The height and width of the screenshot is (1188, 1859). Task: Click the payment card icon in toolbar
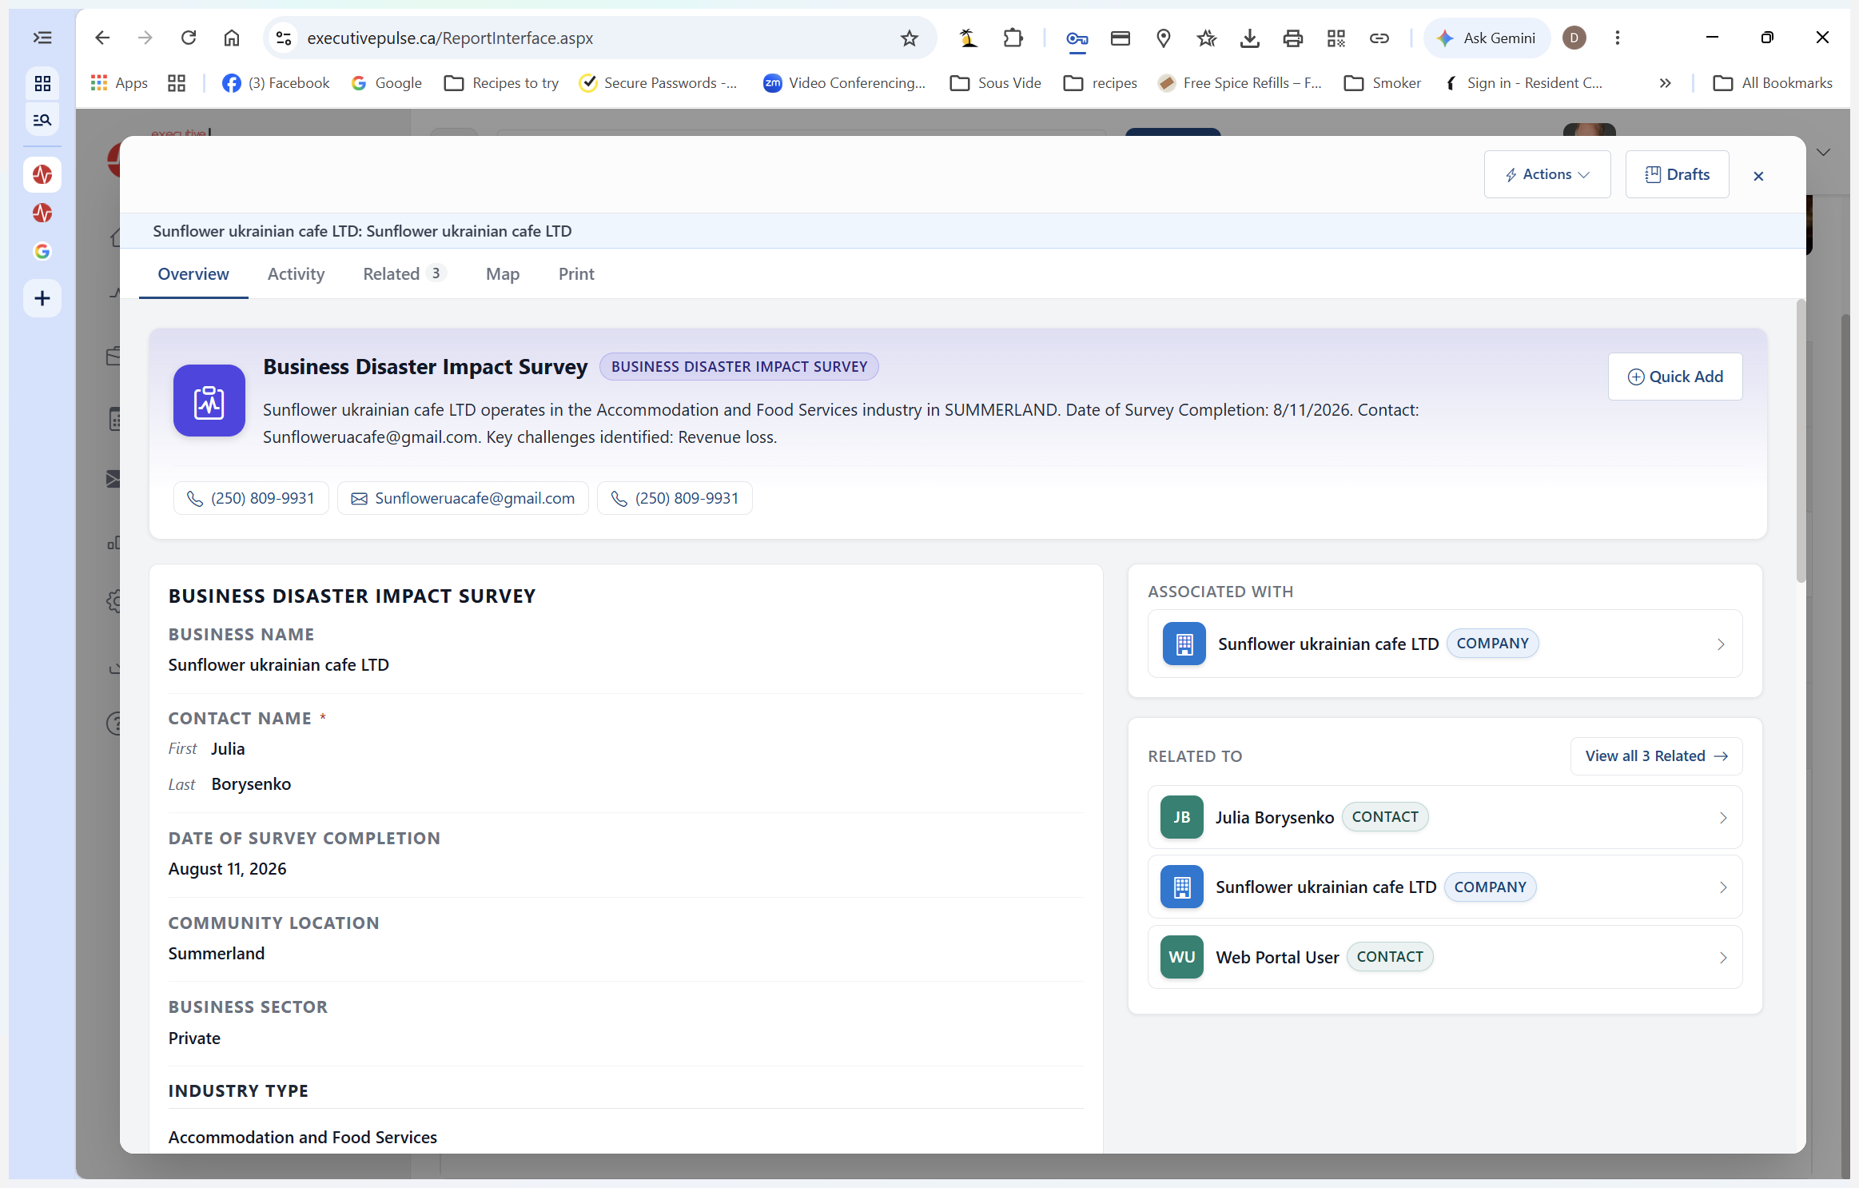click(1121, 38)
